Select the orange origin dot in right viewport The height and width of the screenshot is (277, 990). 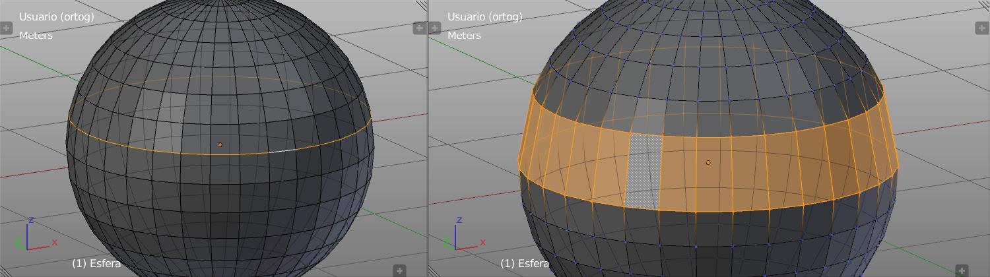click(708, 162)
